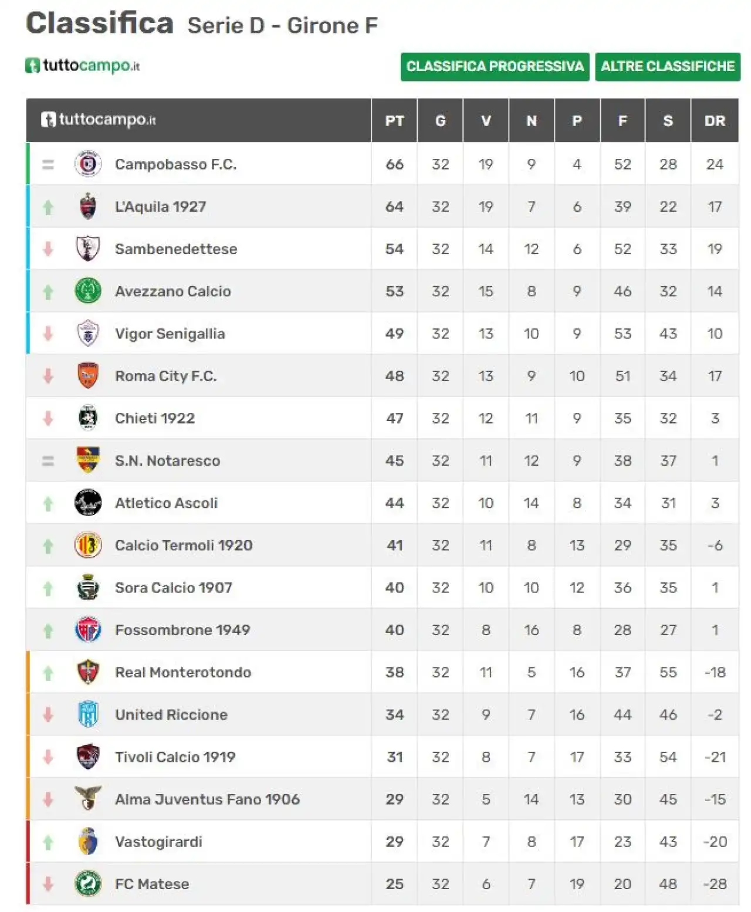
Task: Sort the table by PT column header
Action: (394, 121)
